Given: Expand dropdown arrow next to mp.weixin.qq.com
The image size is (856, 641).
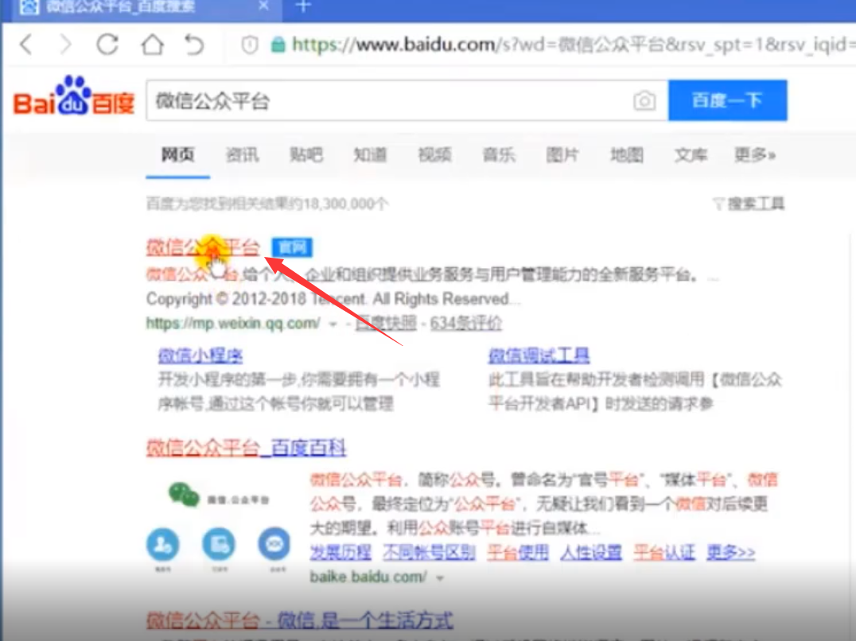Looking at the screenshot, I should [334, 324].
